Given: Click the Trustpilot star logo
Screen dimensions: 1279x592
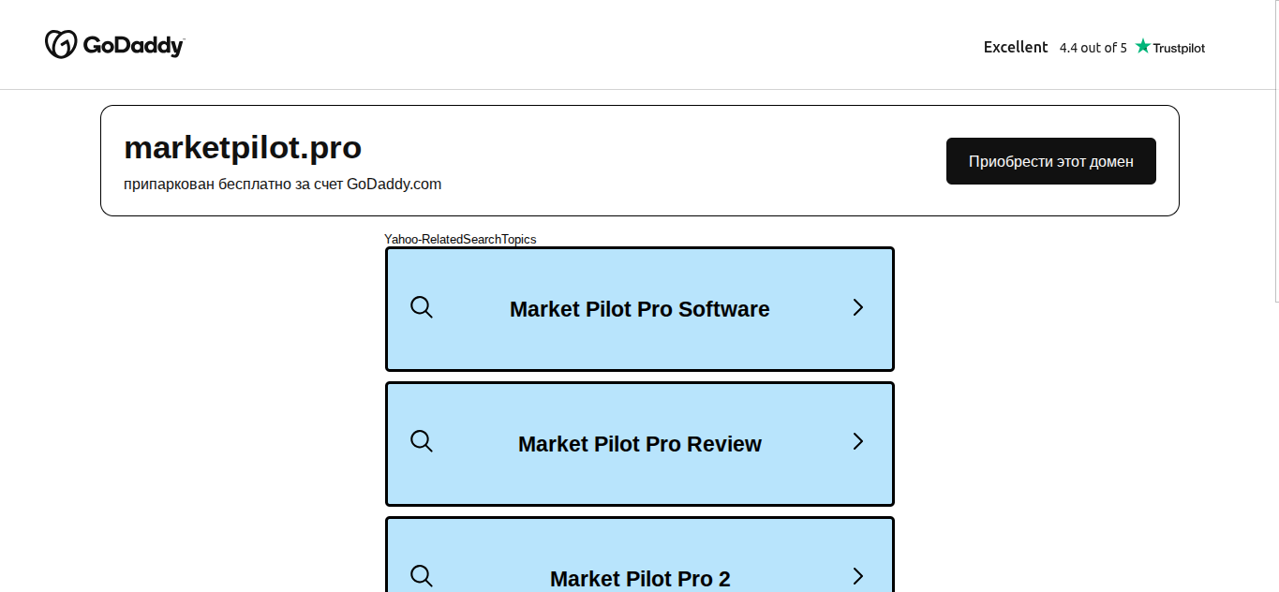Looking at the screenshot, I should pyautogui.click(x=1169, y=47).
